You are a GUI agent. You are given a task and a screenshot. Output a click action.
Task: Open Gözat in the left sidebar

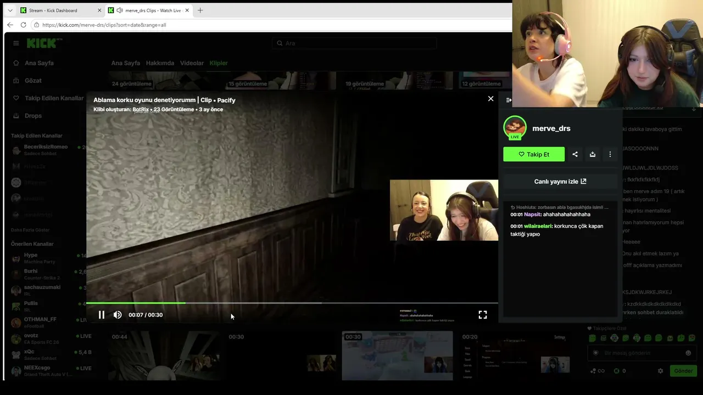click(33, 81)
